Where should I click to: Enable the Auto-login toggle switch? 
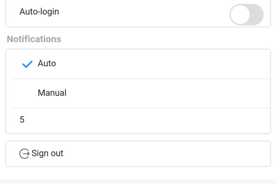pos(247,14)
